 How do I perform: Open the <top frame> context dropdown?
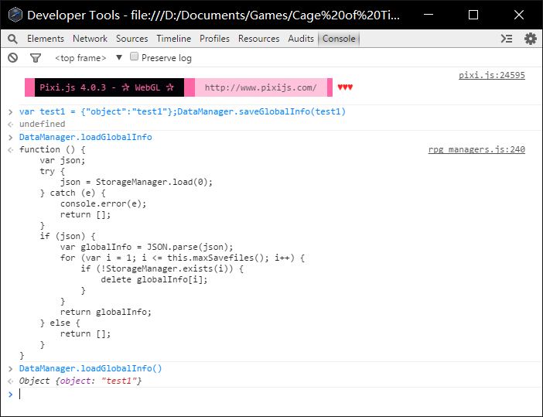tap(89, 58)
